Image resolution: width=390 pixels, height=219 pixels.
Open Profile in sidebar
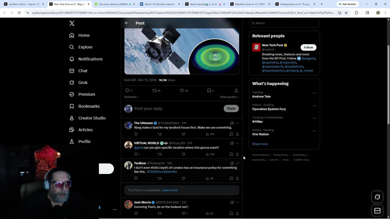[80, 142]
